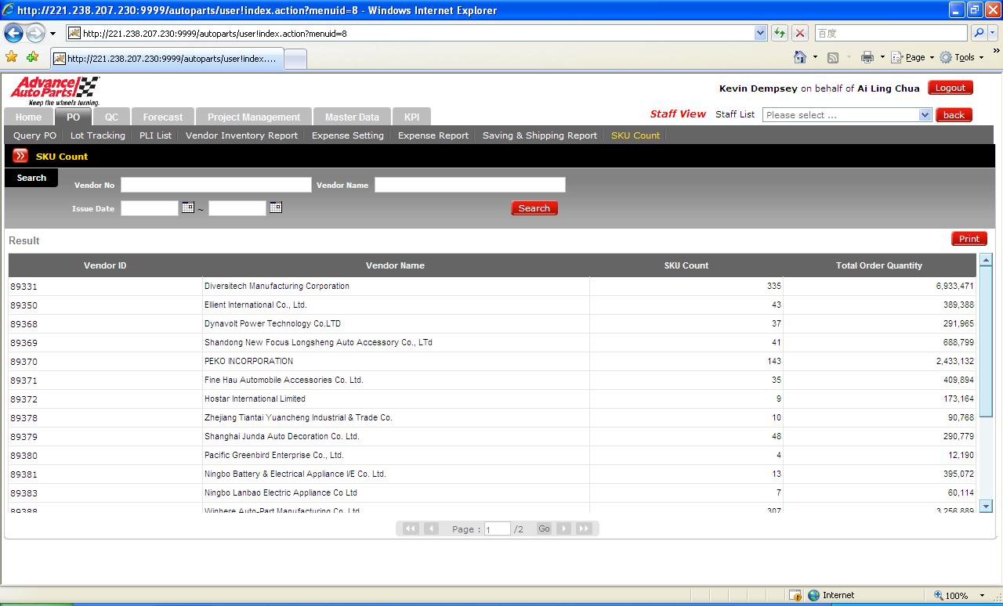Click the browser Refresh icon

(780, 33)
